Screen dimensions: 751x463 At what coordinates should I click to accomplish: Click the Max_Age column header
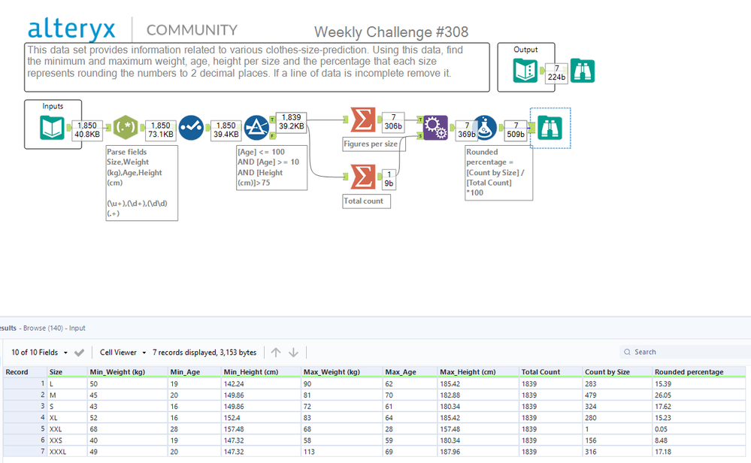click(410, 372)
